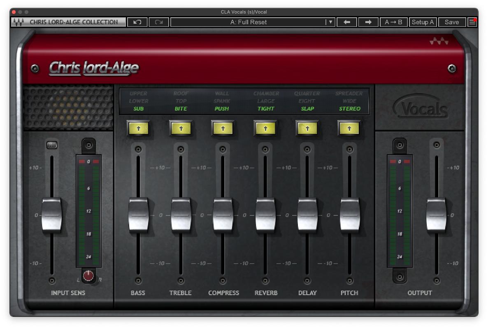Click the Save button

tap(452, 22)
